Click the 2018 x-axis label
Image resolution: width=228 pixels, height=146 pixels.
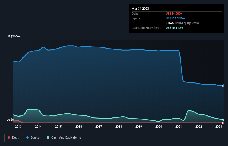tap(119, 127)
